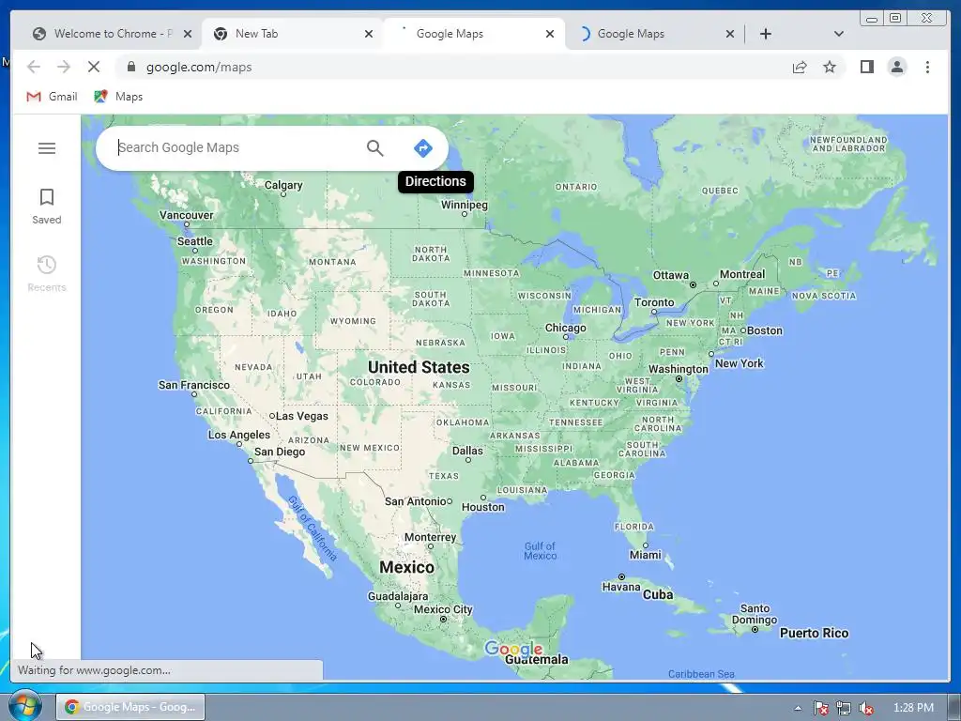
Task: Close the last Google Maps tab
Action: click(x=730, y=34)
